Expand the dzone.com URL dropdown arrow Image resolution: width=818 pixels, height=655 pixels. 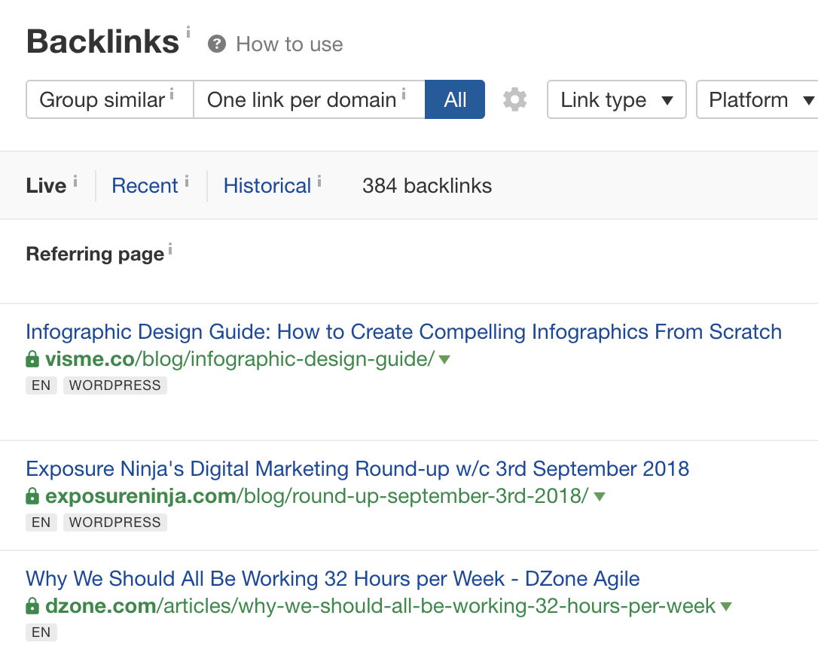[726, 607]
